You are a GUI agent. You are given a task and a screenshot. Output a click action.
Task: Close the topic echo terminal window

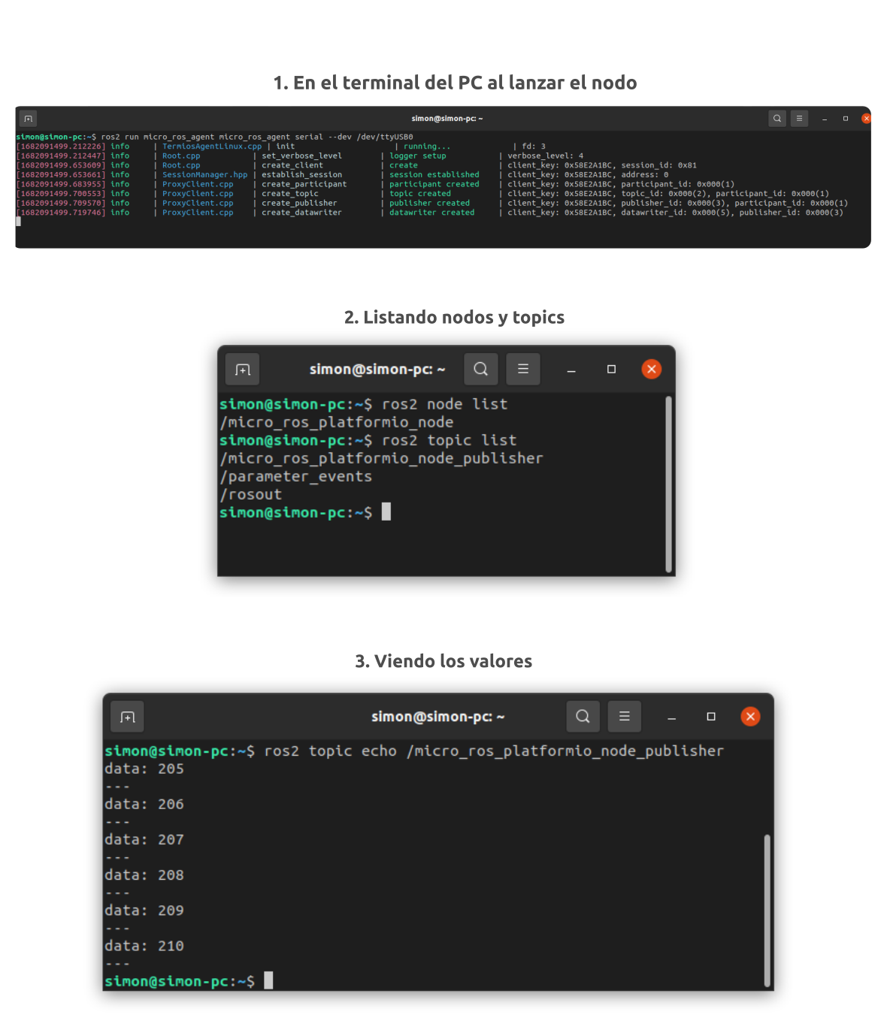pos(750,717)
